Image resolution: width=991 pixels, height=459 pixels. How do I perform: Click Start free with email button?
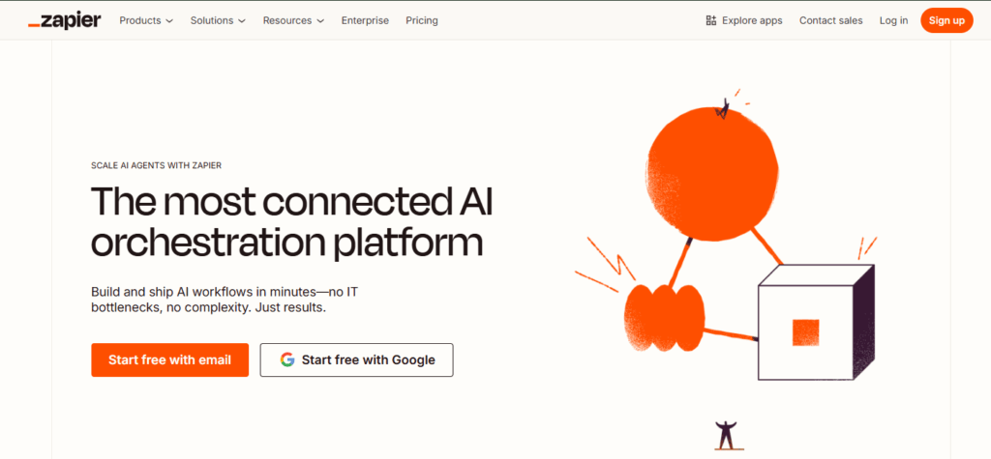coord(169,360)
